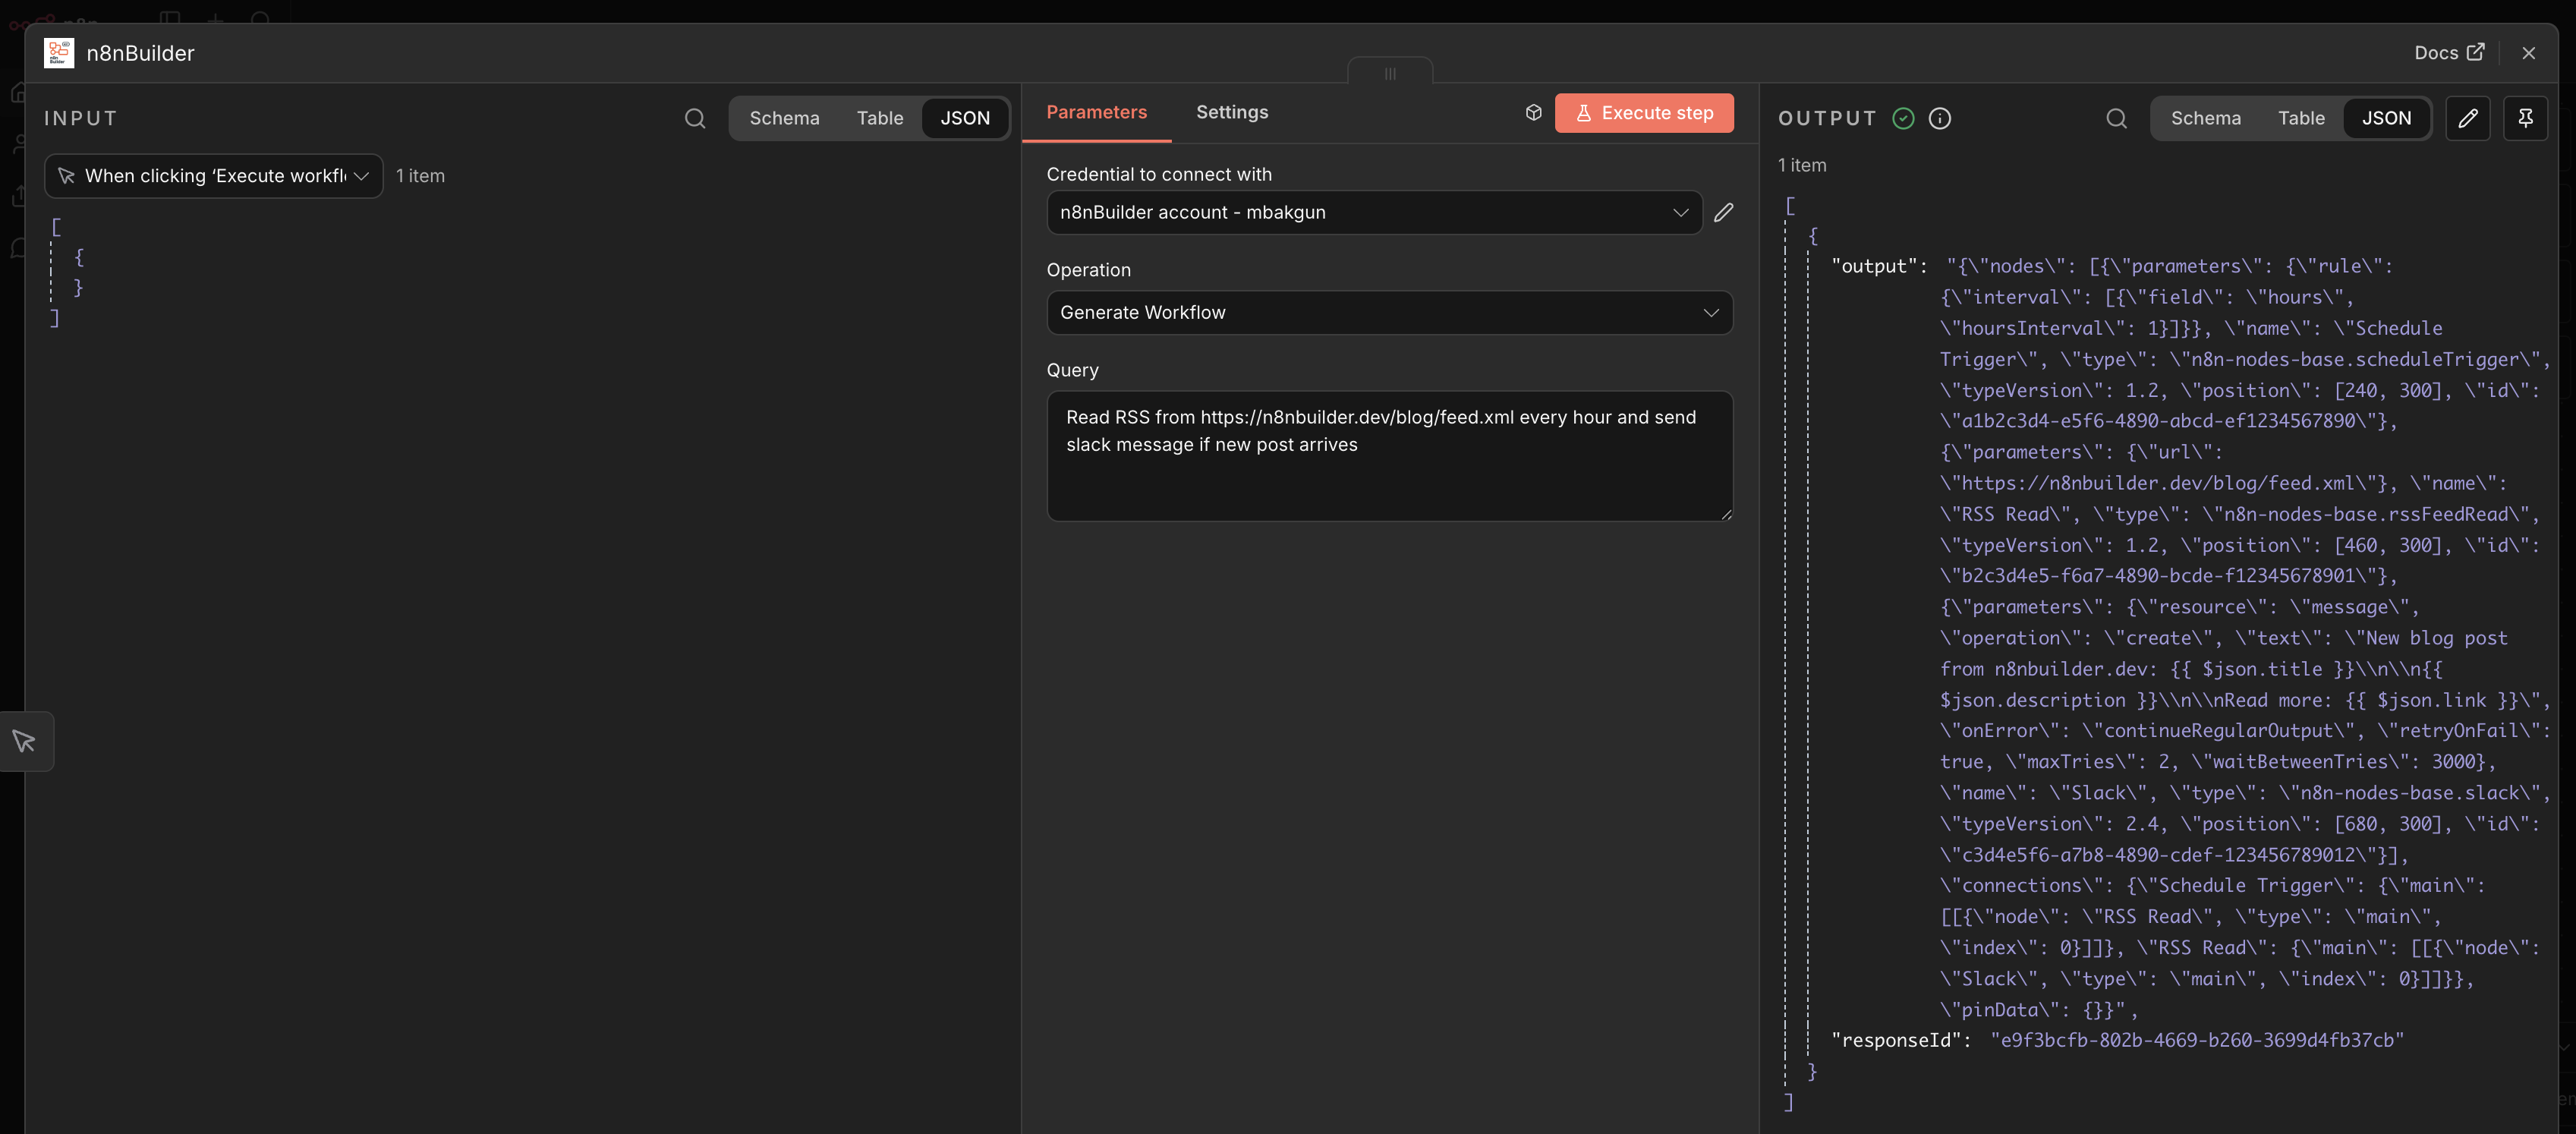Search the INPUT panel data
The height and width of the screenshot is (1134, 2576).
[x=695, y=118]
